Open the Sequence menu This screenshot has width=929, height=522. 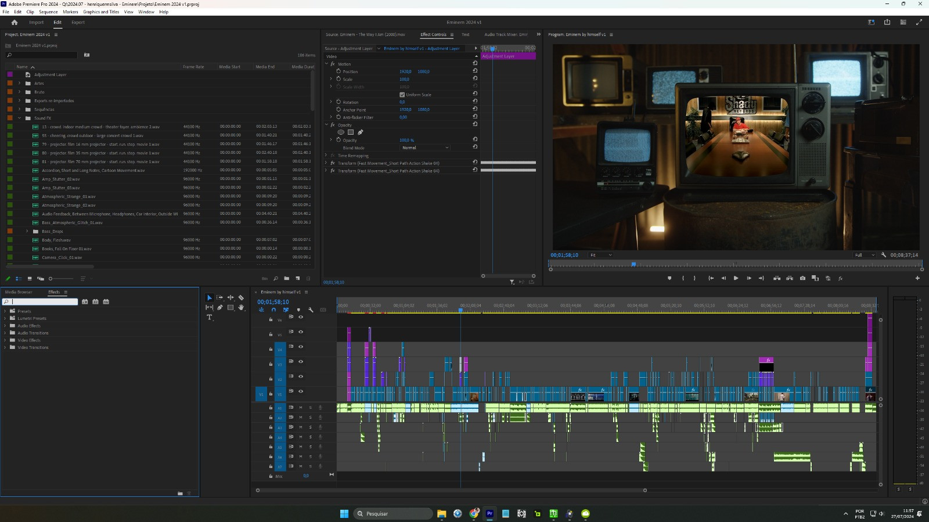coord(48,12)
